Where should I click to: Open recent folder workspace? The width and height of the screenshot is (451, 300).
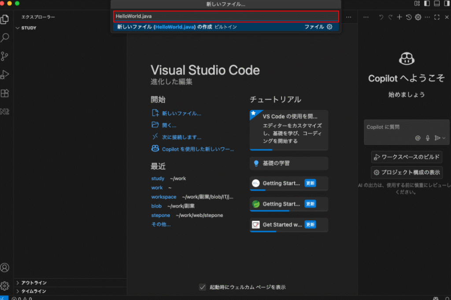pos(164,197)
